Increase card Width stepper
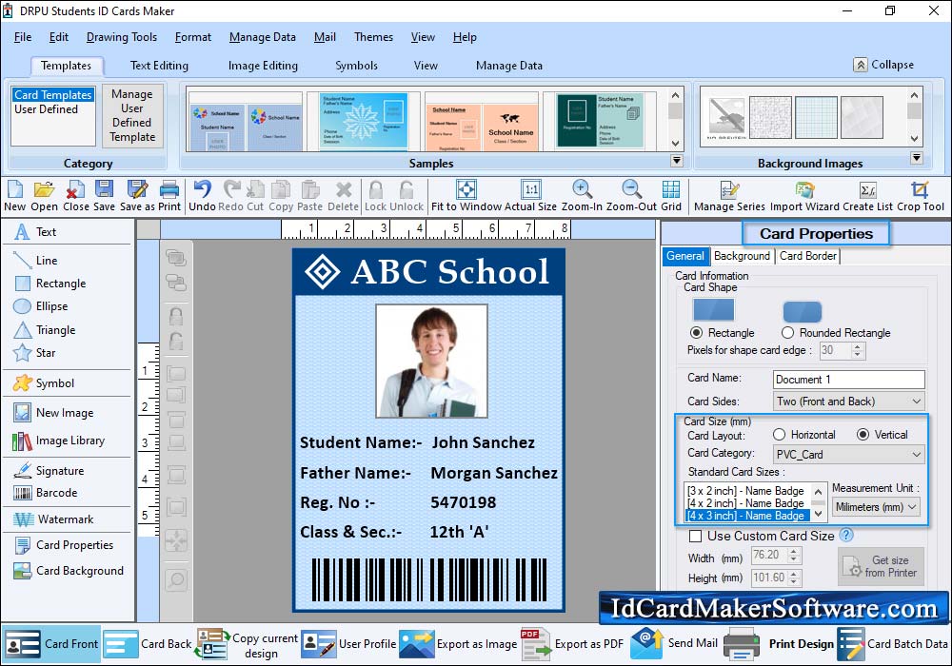Image resolution: width=952 pixels, height=666 pixels. [794, 551]
